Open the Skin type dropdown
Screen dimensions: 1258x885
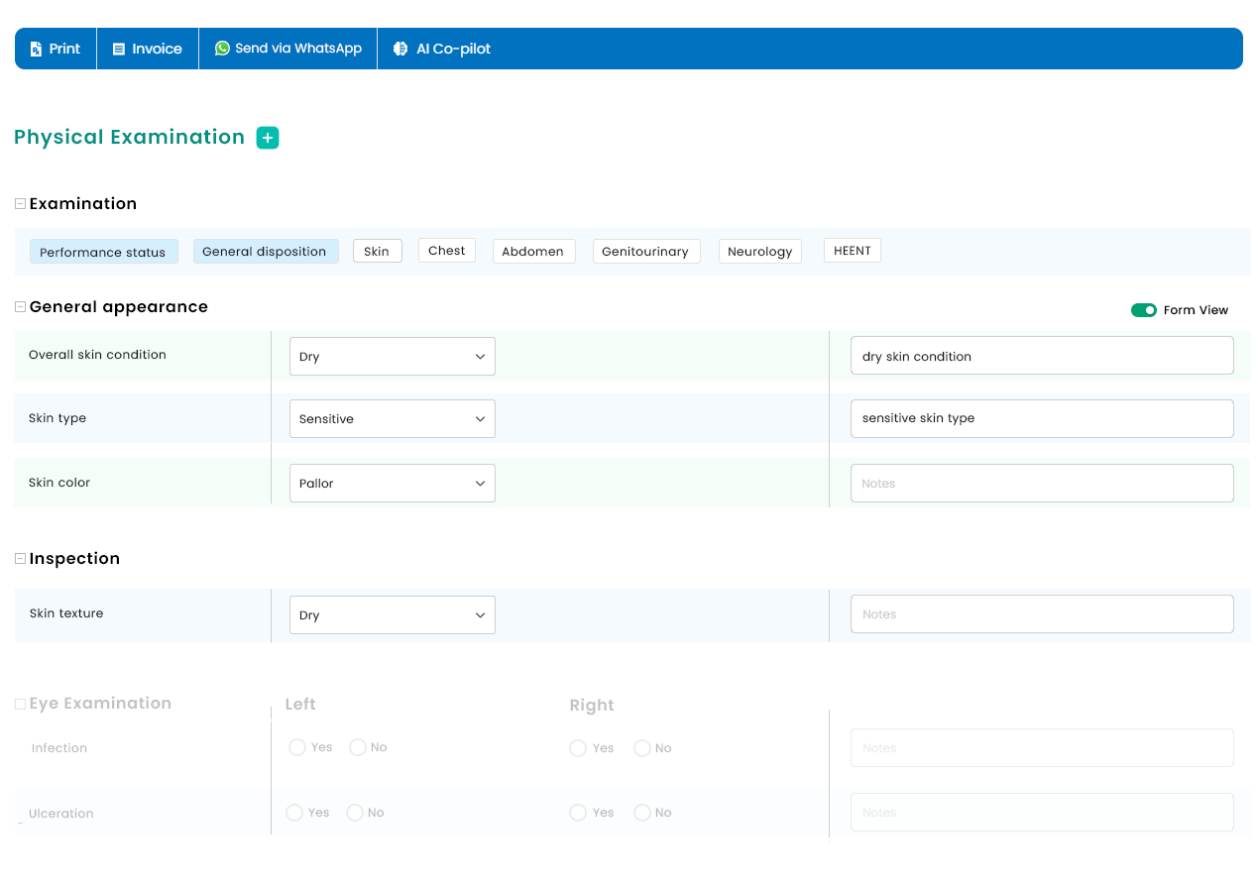pos(392,419)
